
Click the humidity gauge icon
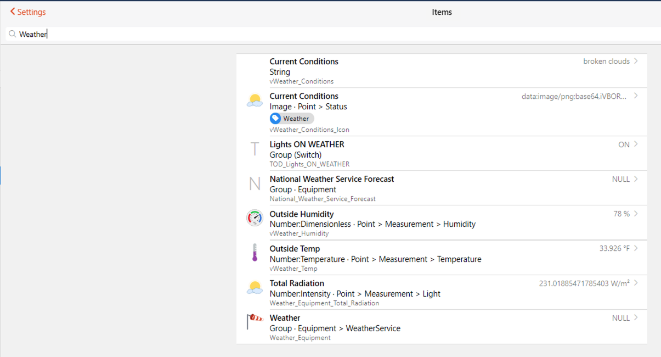click(255, 218)
